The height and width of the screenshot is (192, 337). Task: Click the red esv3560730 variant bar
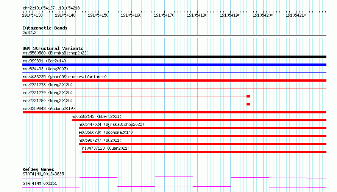tap(203, 136)
